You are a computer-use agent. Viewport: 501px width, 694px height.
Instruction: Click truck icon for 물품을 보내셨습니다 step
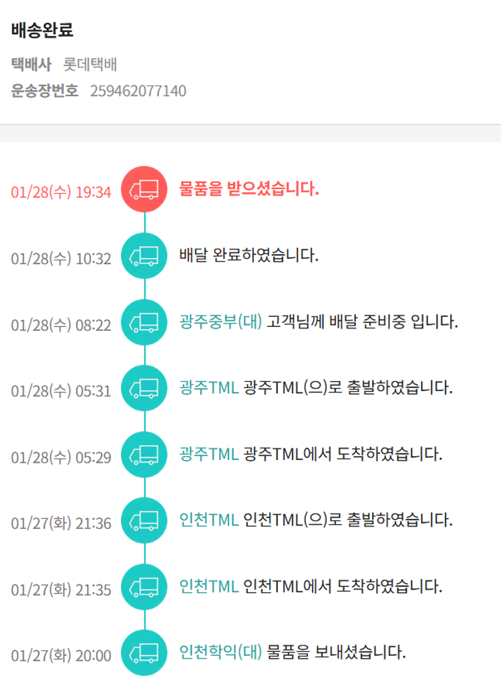[144, 653]
